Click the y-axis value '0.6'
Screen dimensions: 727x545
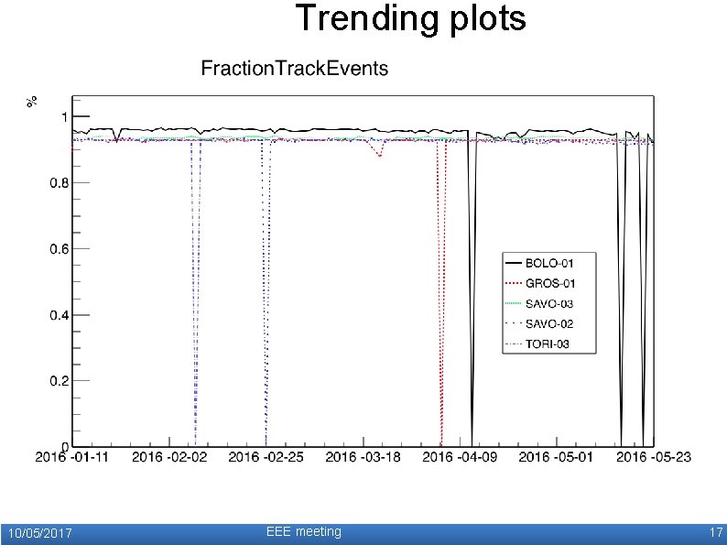point(59,249)
